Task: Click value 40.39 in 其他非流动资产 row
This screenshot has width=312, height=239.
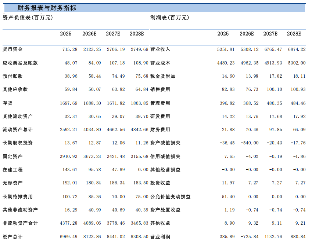Action: [x=142, y=210]
